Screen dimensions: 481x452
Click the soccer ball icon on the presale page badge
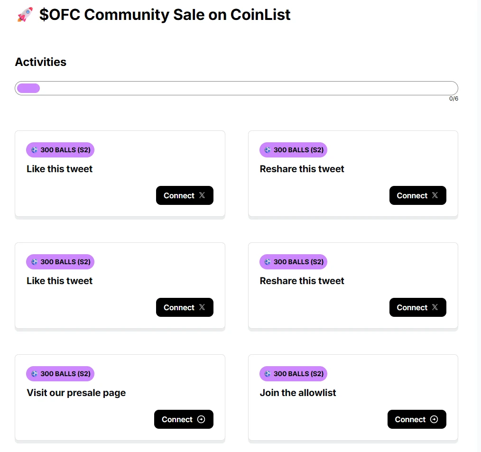[34, 374]
